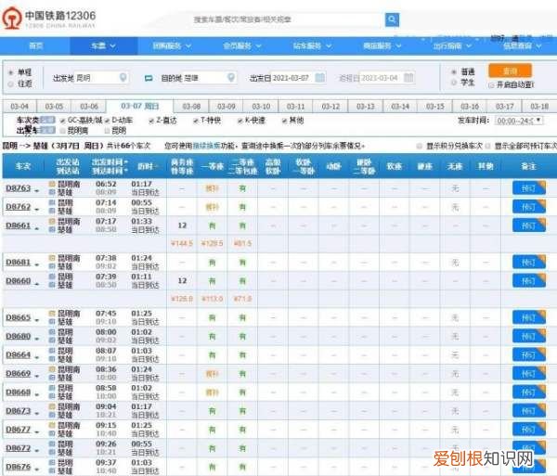557x476 pixels.
Task: Toggle the D-动车 train type checkbox
Action: [107, 121]
